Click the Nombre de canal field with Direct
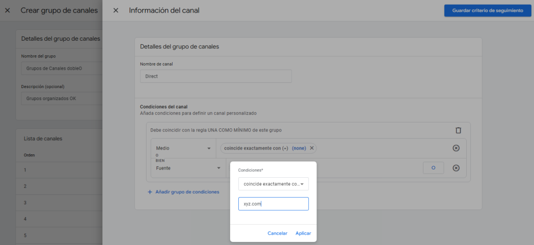Screen dimensions: 534x245 (215, 76)
